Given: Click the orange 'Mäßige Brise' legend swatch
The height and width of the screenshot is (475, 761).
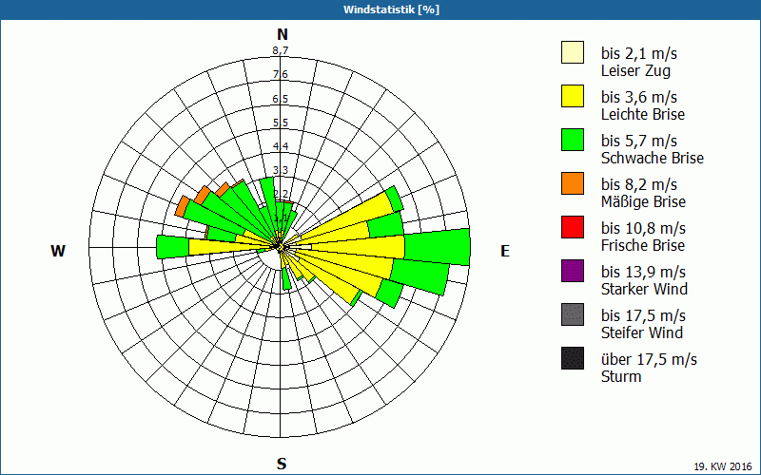Looking at the screenshot, I should point(573,183).
